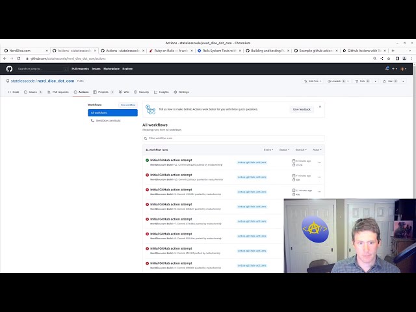Open the tab search chevron in tab strip

click(x=410, y=51)
